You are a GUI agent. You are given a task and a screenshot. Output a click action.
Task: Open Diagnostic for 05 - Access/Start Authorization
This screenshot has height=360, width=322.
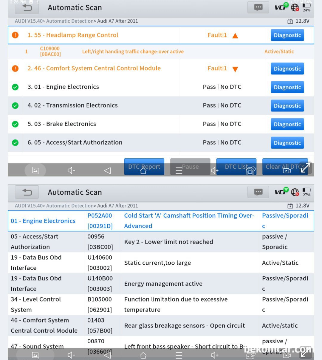coord(287,142)
